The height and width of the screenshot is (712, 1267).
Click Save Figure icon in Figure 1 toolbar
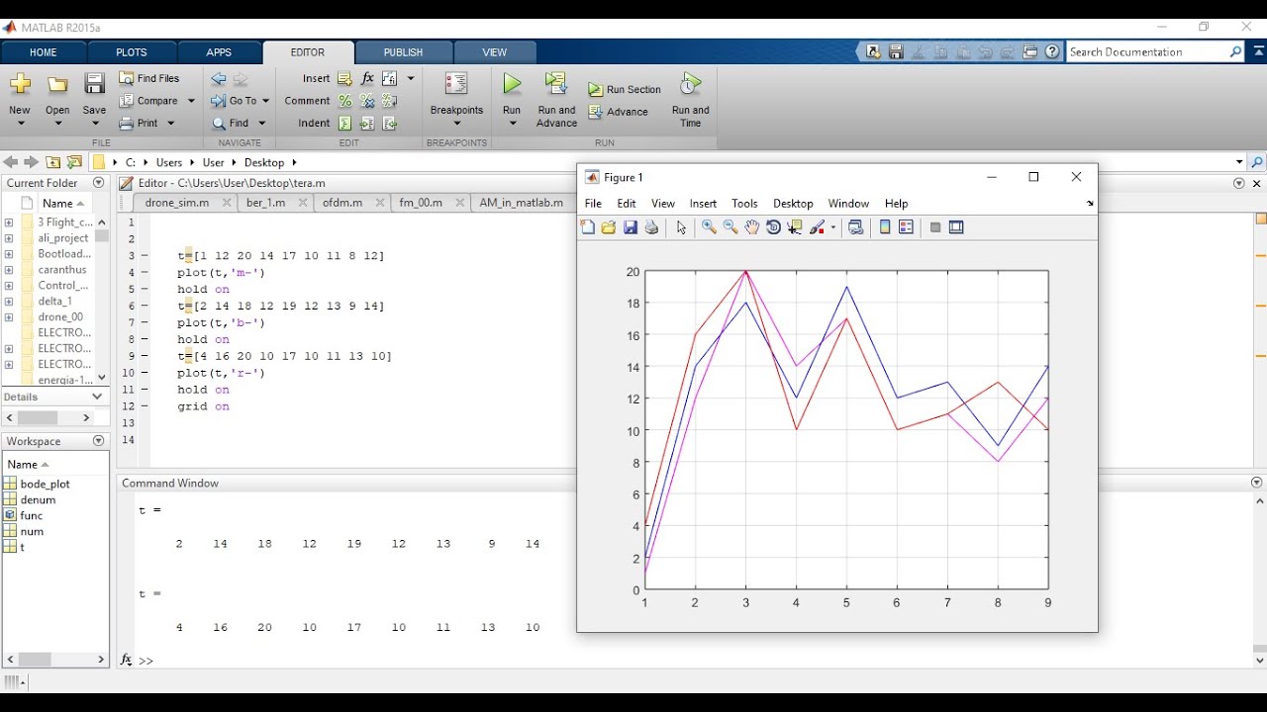coord(630,227)
